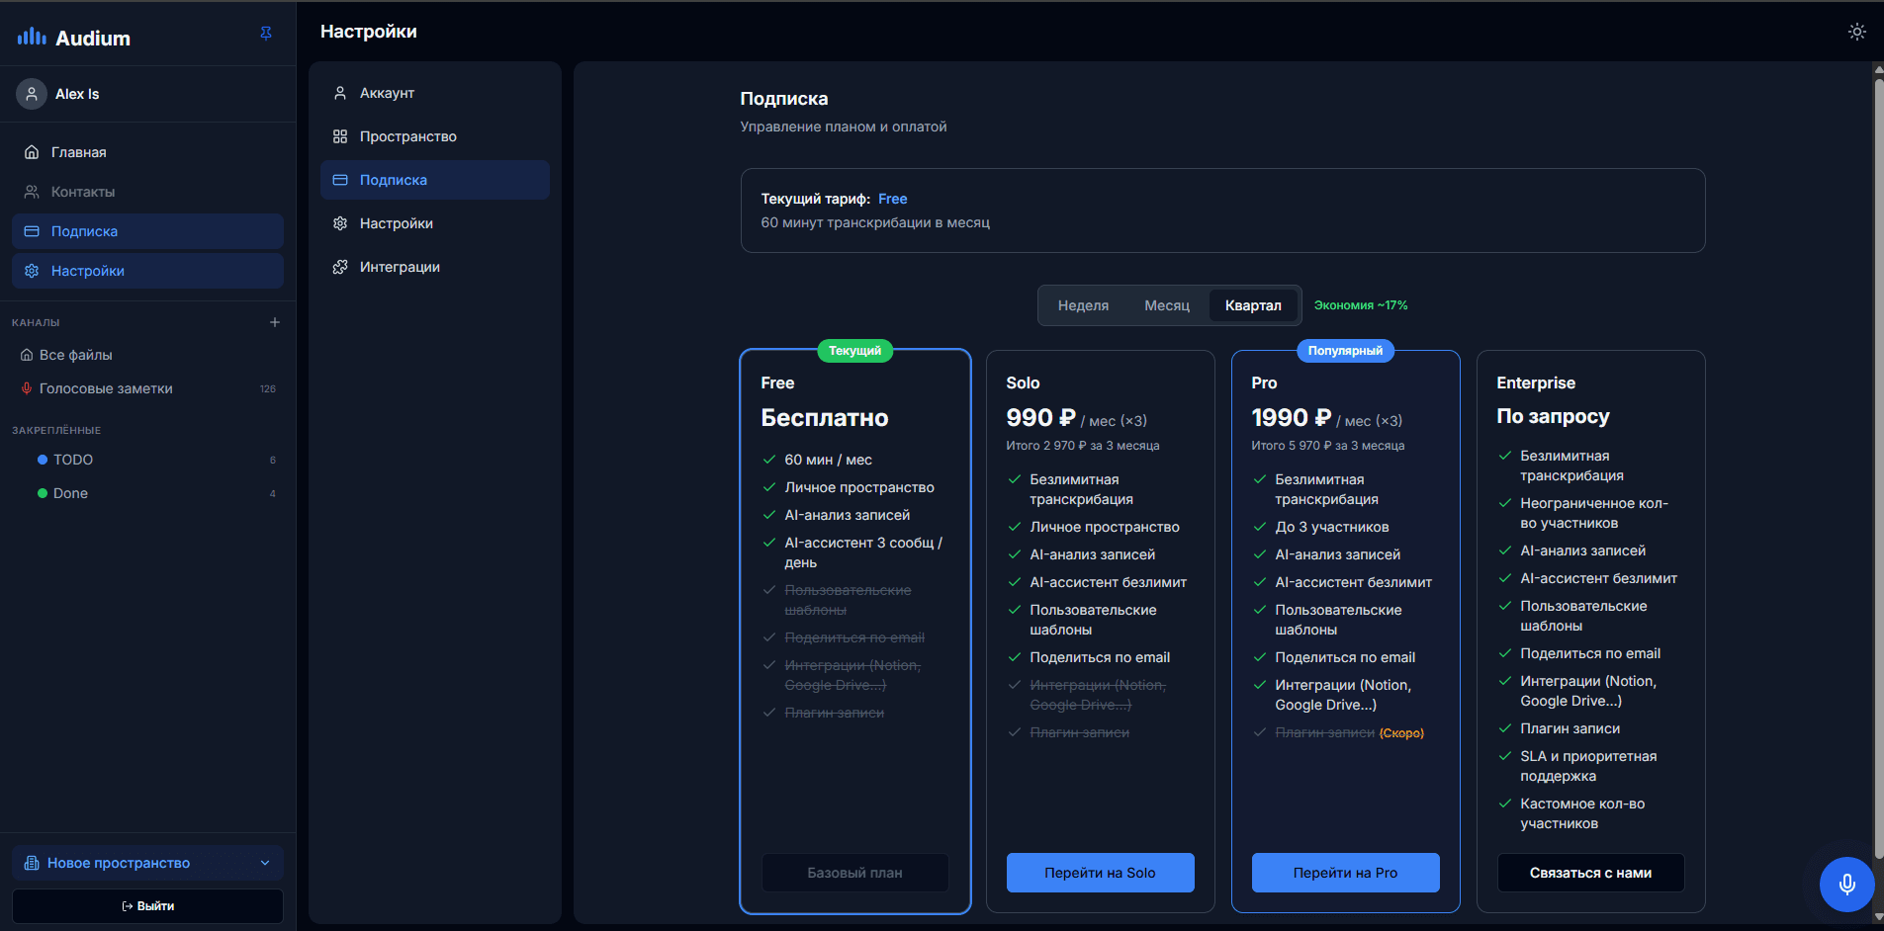Open the Пространство settings tab
1884x931 pixels.
pyautogui.click(x=407, y=136)
